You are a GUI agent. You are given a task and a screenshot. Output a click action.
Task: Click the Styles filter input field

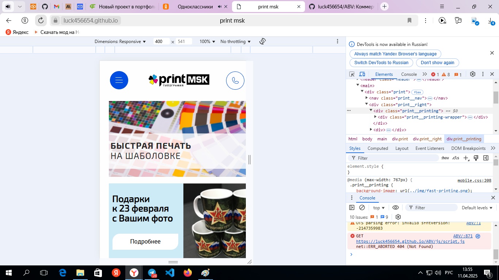[393, 158]
